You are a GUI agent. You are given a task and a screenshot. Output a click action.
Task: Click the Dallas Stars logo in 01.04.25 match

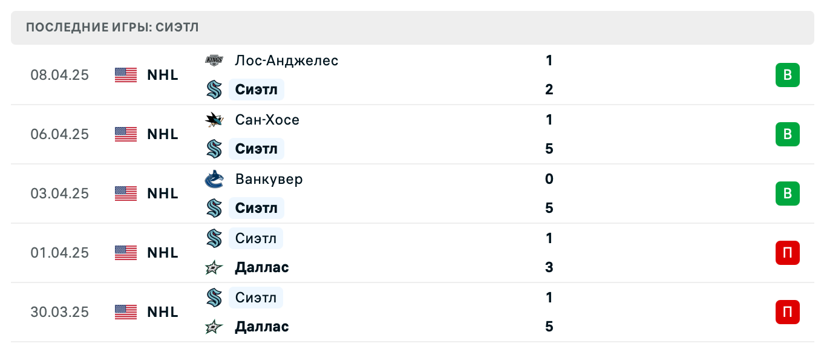(x=214, y=267)
